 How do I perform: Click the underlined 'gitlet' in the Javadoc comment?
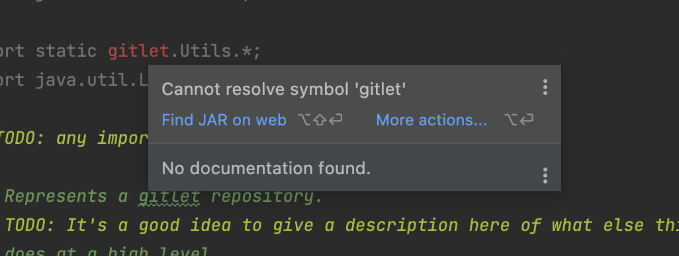pos(169,197)
